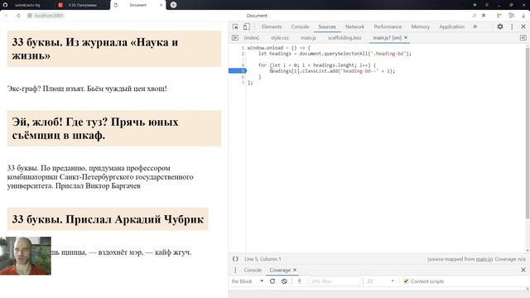
Task: Open the style.css file tab
Action: pyautogui.click(x=280, y=38)
